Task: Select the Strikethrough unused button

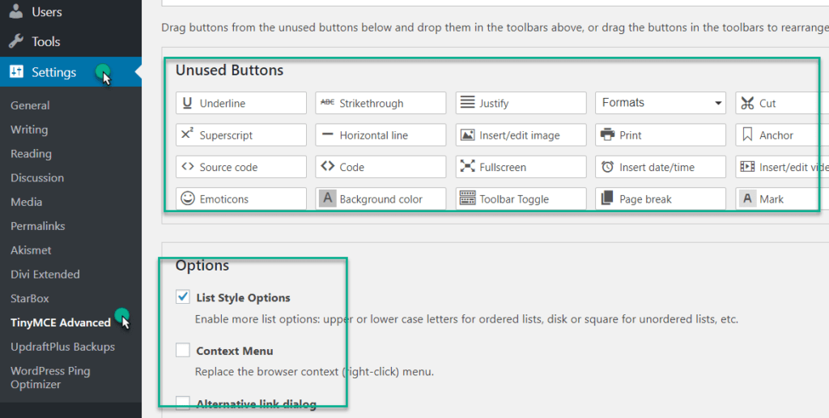Action: [x=380, y=103]
